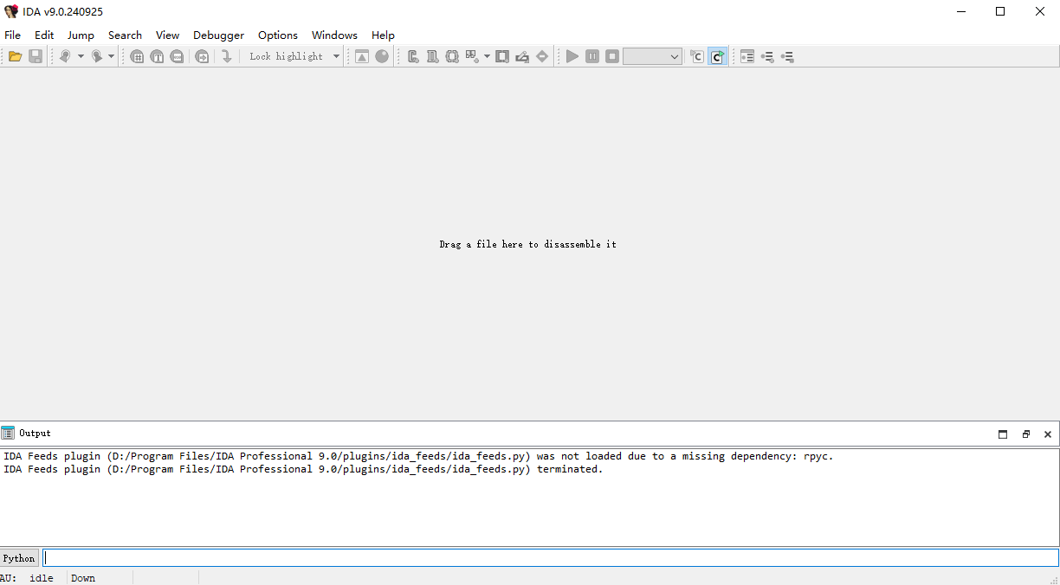Open the Jump menu
The width and height of the screenshot is (1060, 585).
81,35
